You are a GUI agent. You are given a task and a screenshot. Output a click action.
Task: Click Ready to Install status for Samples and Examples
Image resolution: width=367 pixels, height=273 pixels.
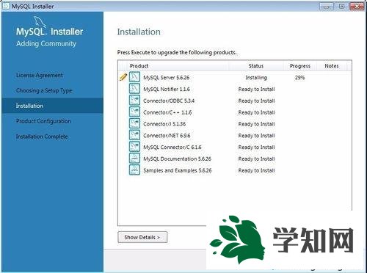[x=256, y=170]
